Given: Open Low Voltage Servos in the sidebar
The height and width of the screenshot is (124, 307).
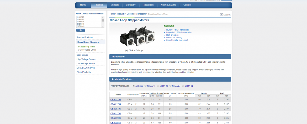Looking at the screenshot, I should 86,63.
